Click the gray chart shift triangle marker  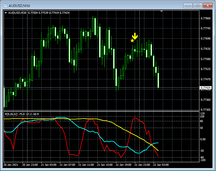click(x=161, y=11)
